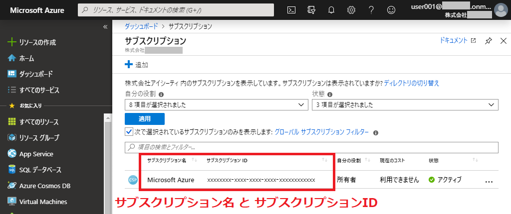Open All services (すべてのサービス)
The height and width of the screenshot is (214, 511).
(33, 90)
